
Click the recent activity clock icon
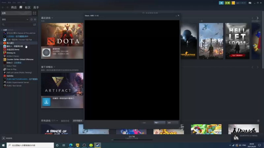coord(31,19)
